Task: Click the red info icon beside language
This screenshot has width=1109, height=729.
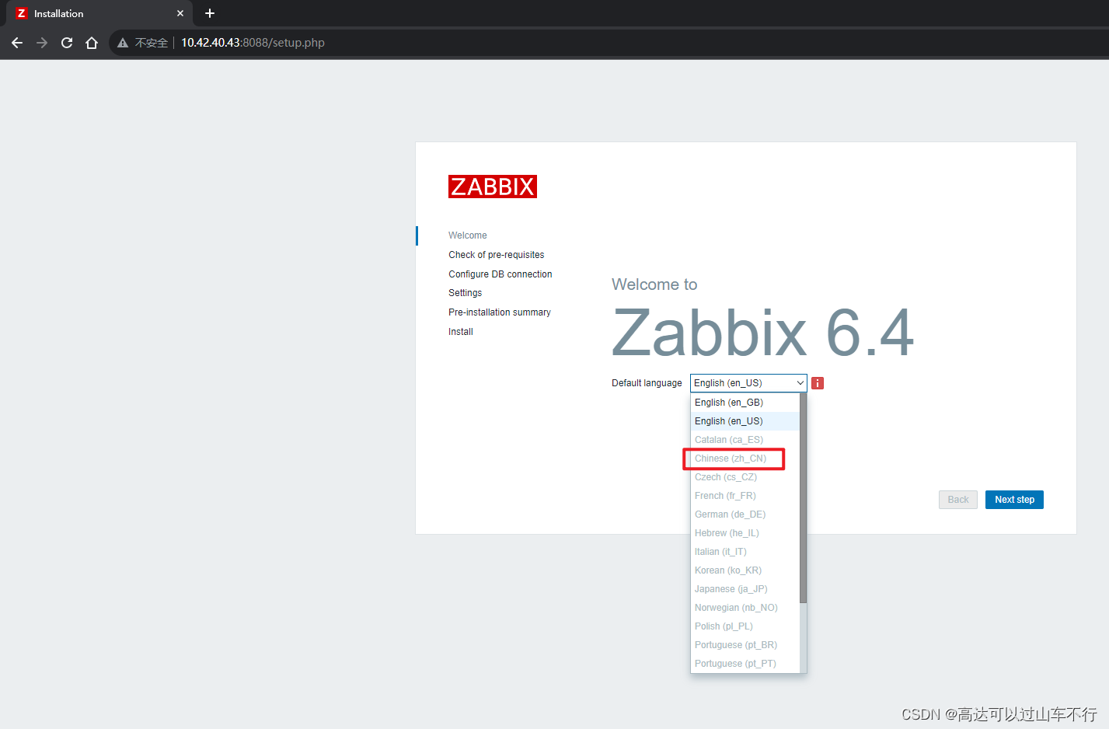Action: (x=818, y=383)
